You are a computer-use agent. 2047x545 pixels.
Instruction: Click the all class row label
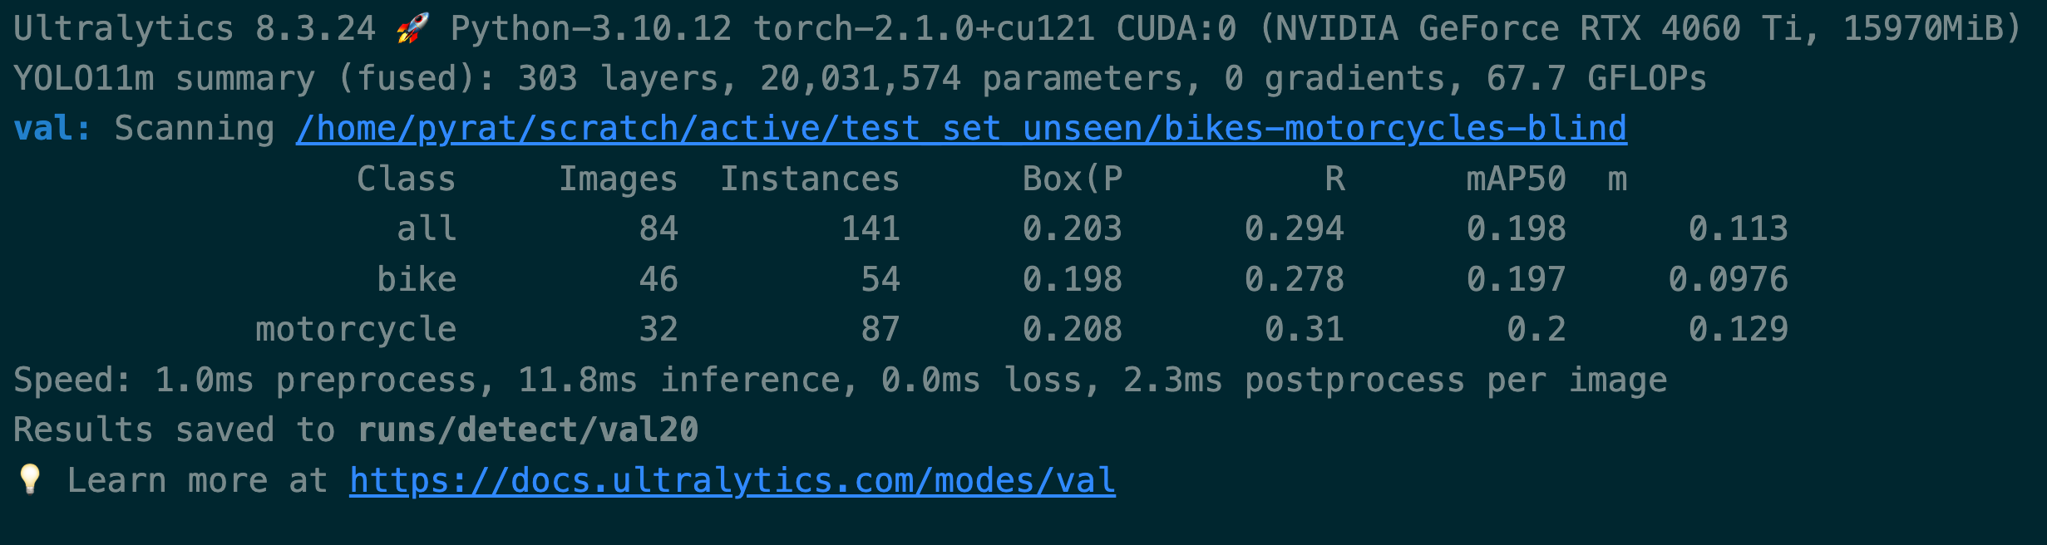click(x=427, y=228)
